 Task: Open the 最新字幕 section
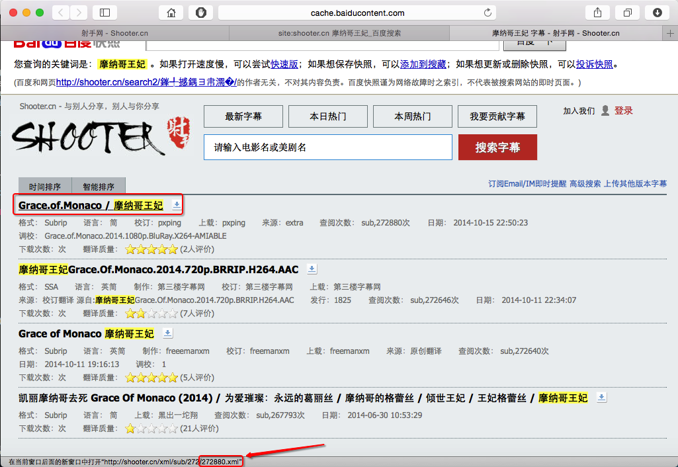pyautogui.click(x=243, y=116)
